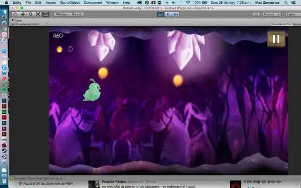
Task: Open Dreamweaver from the Dock
Action: pyautogui.click(x=4, y=112)
